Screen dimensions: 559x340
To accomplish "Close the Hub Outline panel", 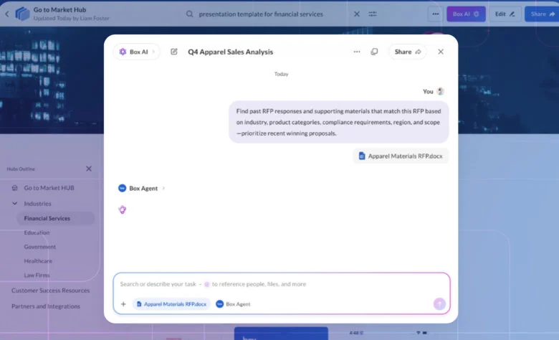I will click(x=89, y=169).
